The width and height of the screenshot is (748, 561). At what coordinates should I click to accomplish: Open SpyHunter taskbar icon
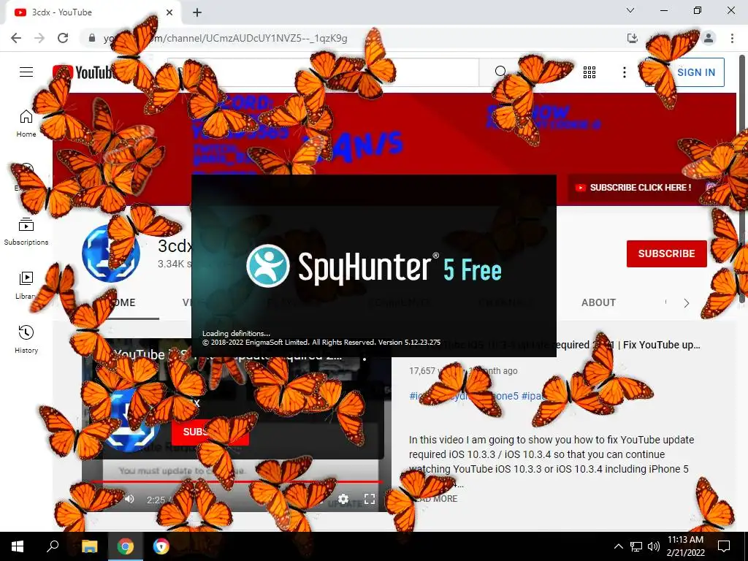(161, 546)
